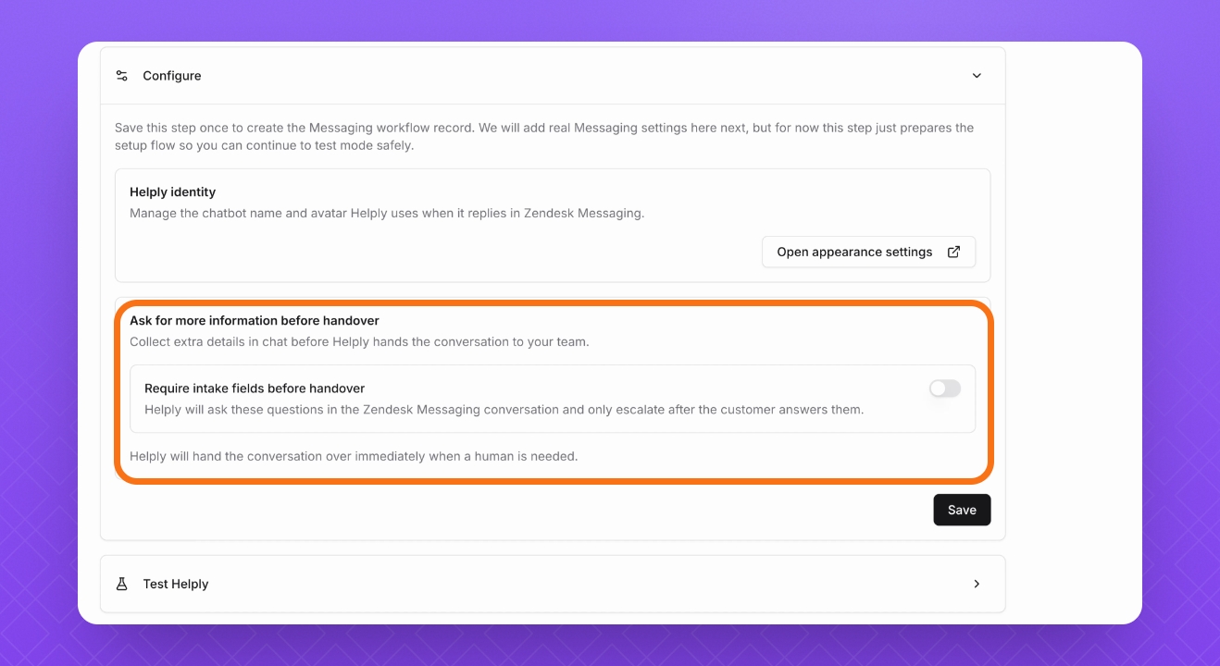Click the Configure sliders icon

click(121, 76)
